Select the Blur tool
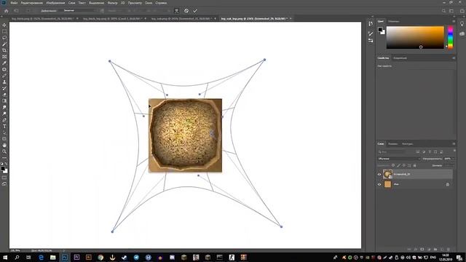The height and width of the screenshot is (262, 466). 4,107
